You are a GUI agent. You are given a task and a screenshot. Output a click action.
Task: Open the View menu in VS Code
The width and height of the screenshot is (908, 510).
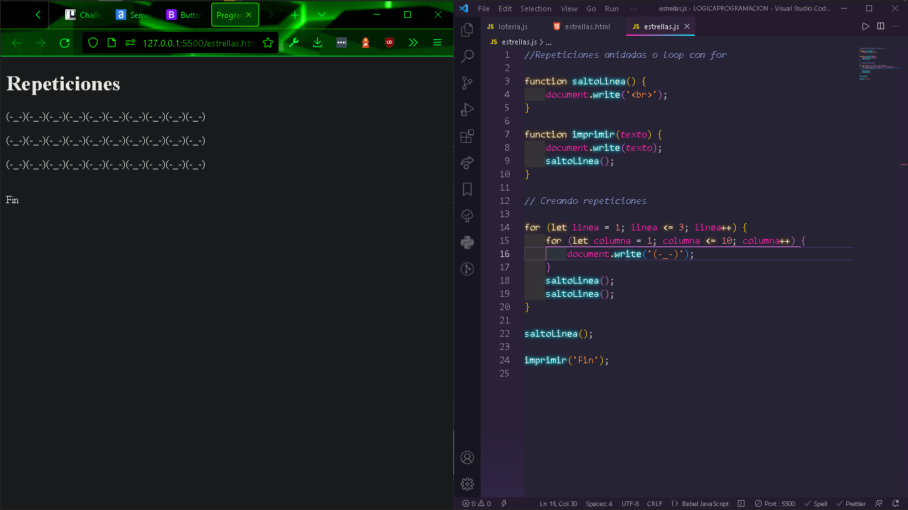coord(569,9)
